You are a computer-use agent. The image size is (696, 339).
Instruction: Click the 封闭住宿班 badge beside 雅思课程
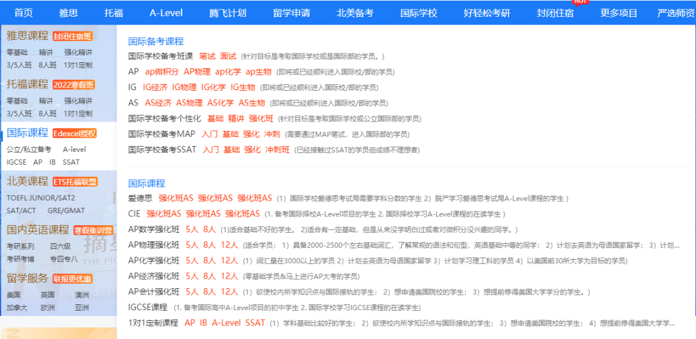tap(72, 36)
